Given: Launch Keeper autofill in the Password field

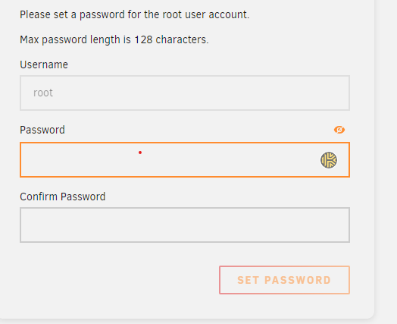Looking at the screenshot, I should tap(329, 160).
